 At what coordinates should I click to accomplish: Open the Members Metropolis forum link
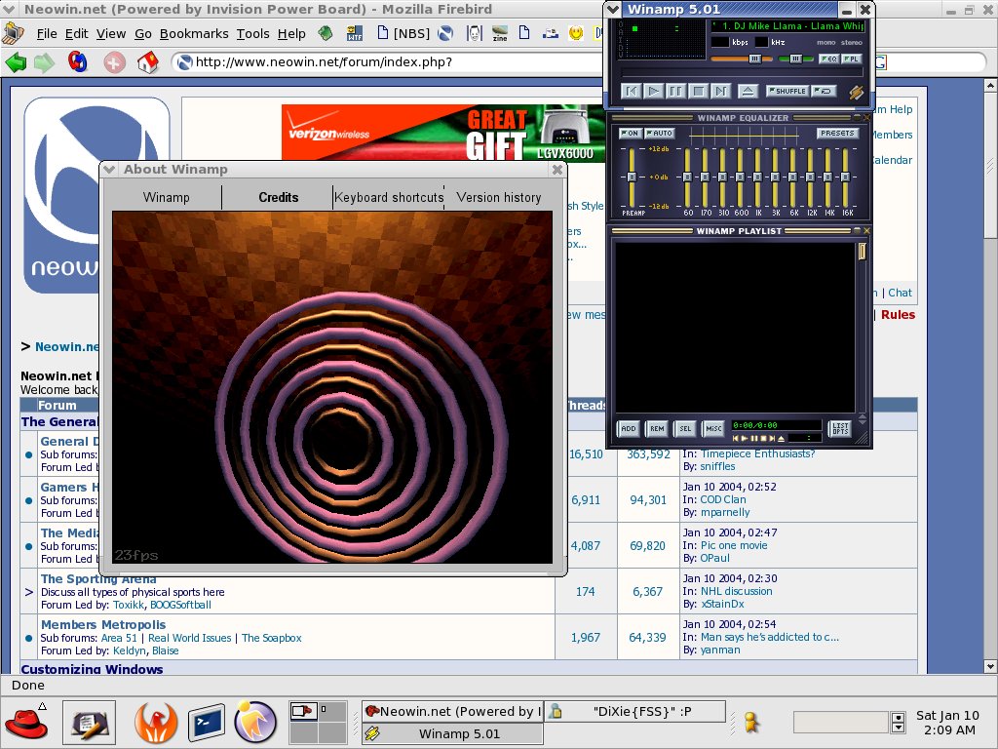tap(103, 624)
